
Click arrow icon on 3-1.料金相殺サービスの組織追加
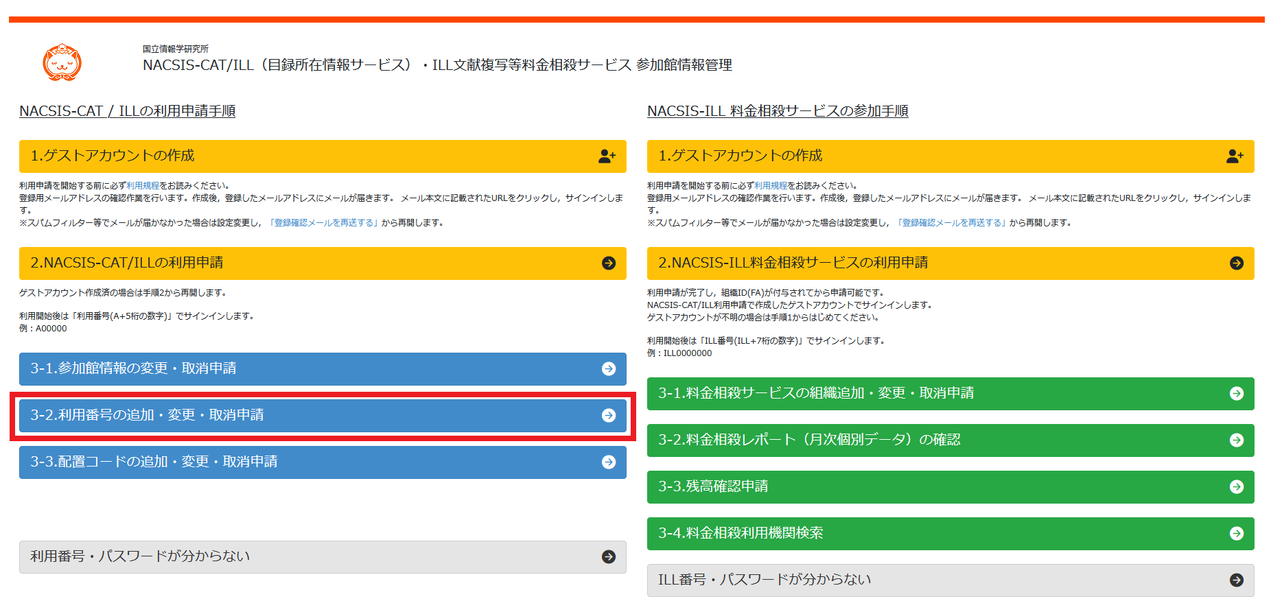pyautogui.click(x=1237, y=394)
